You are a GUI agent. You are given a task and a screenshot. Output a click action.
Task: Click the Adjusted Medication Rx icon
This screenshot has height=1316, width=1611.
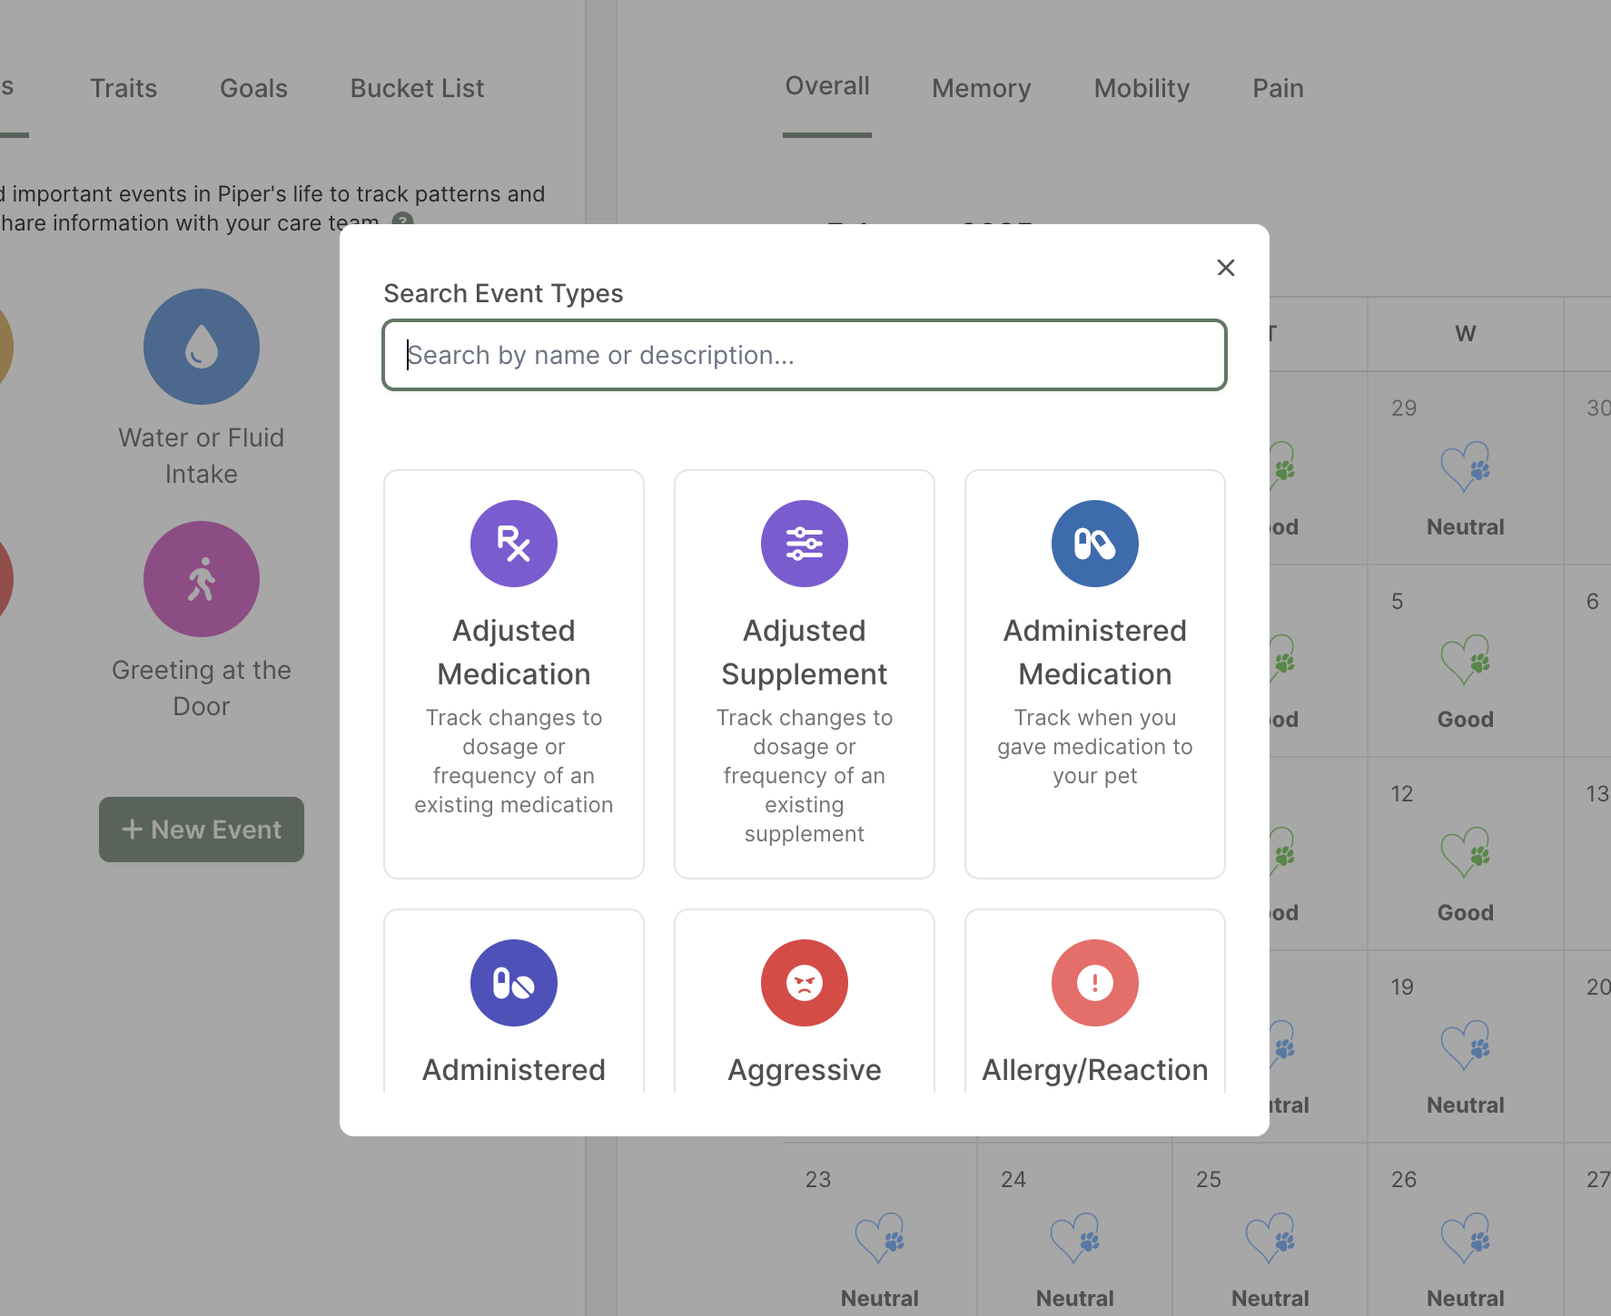click(x=514, y=544)
